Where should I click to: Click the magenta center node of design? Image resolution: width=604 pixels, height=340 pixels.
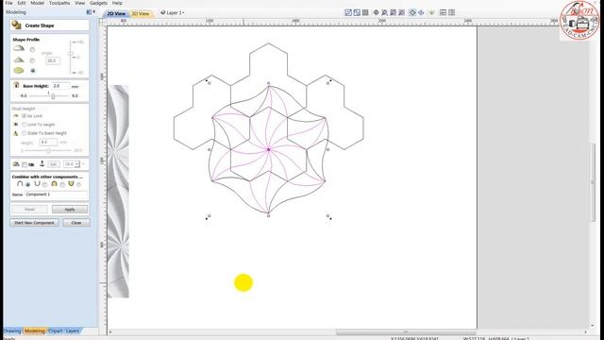(x=268, y=149)
